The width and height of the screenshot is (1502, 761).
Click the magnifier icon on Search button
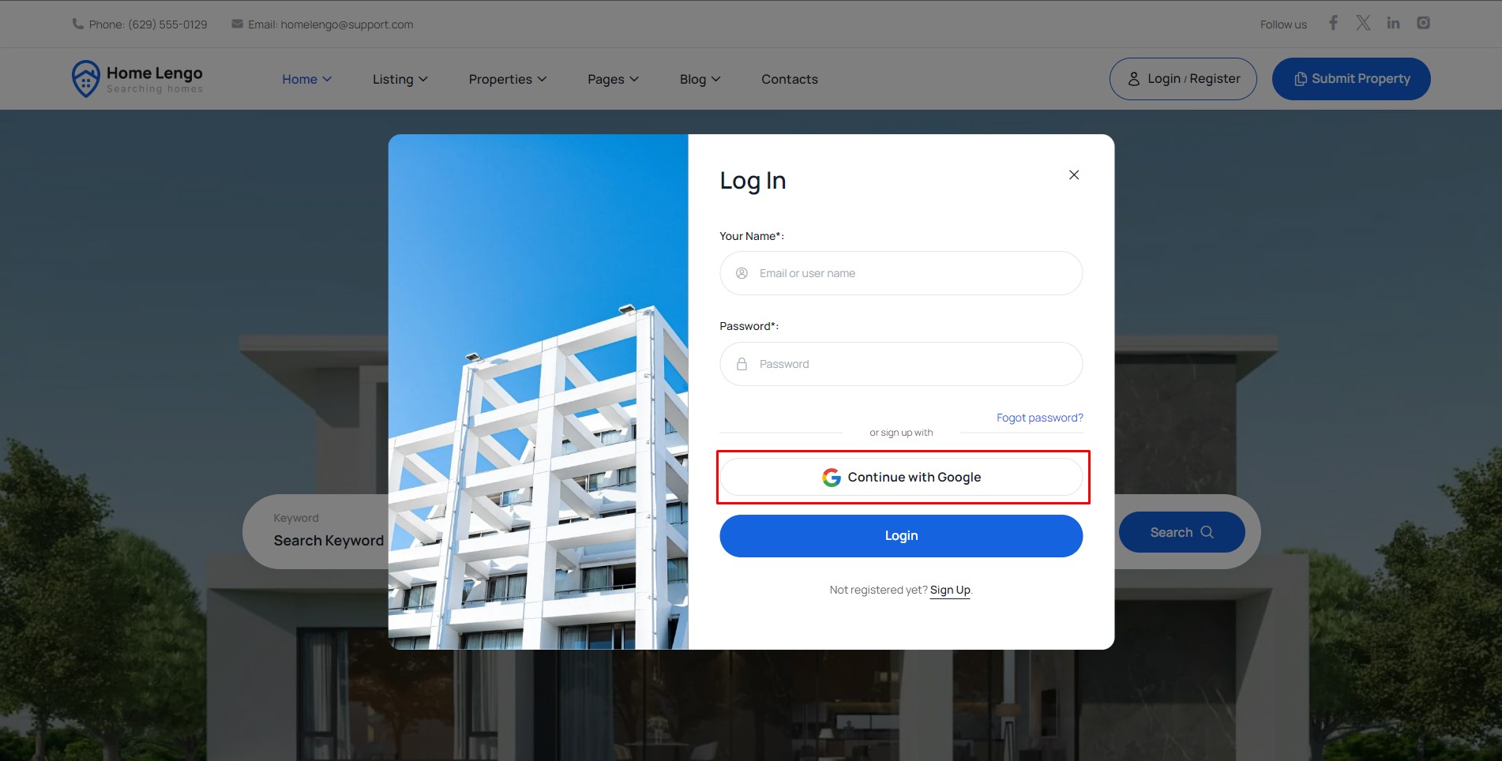1207,532
